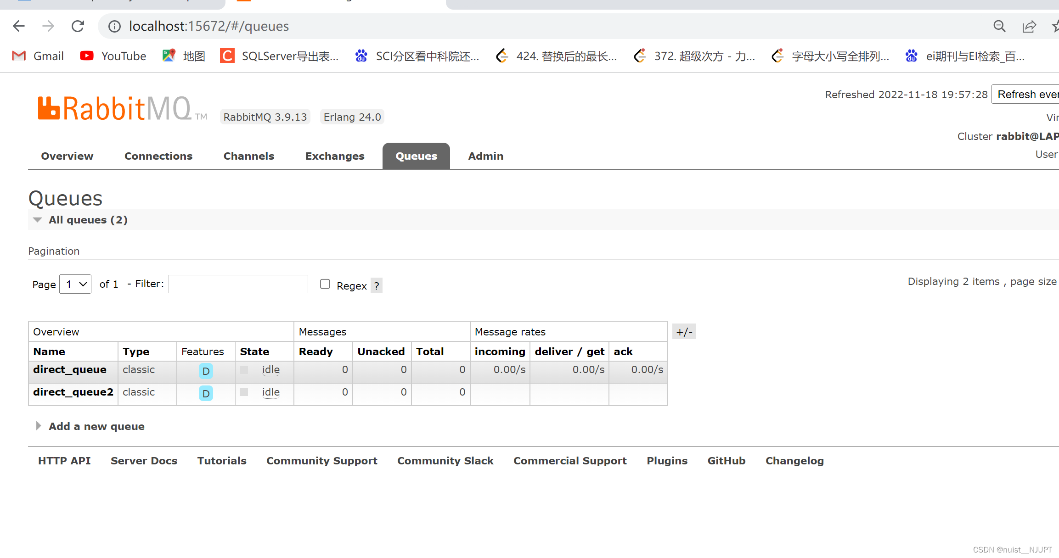1059x558 pixels.
Task: Click the state indicator square for direct_queue2
Action: tap(244, 392)
